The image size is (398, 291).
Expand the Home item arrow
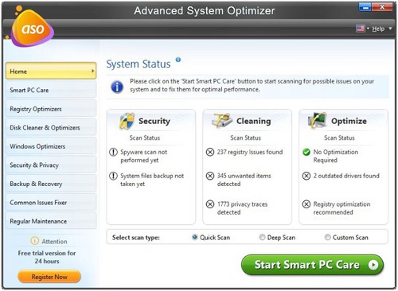(92, 71)
